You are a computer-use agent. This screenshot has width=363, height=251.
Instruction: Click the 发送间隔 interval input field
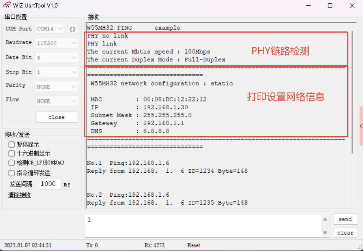pyautogui.click(x=50, y=184)
